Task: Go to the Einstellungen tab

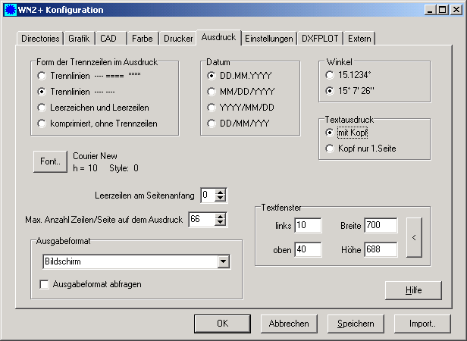Action: (270, 38)
